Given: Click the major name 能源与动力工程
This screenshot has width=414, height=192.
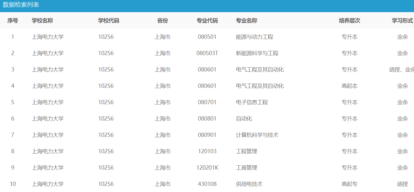Looking at the screenshot, I should tap(254, 37).
